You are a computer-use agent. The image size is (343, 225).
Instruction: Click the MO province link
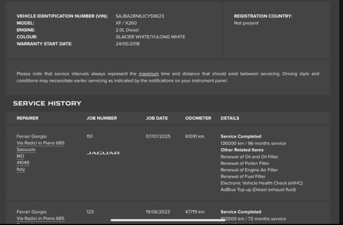(x=20, y=156)
